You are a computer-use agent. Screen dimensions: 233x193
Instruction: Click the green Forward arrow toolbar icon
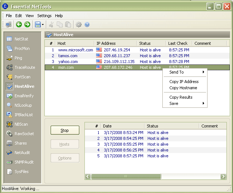coord(27,24)
